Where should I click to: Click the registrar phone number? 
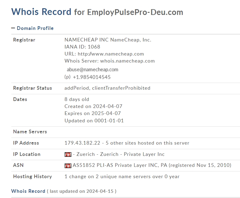92,77
